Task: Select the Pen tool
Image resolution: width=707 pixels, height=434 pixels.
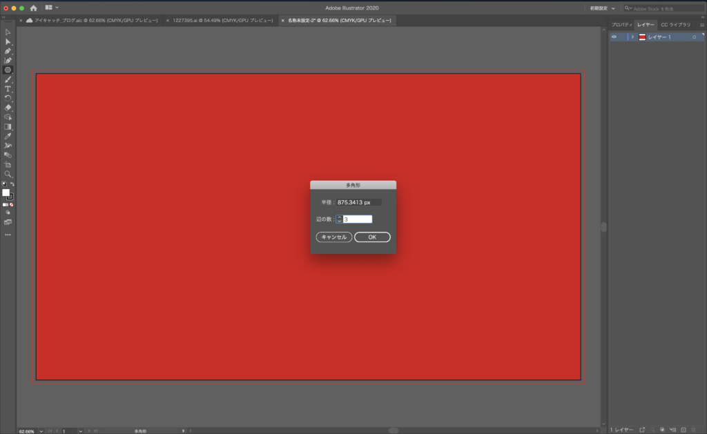Action: (8, 51)
